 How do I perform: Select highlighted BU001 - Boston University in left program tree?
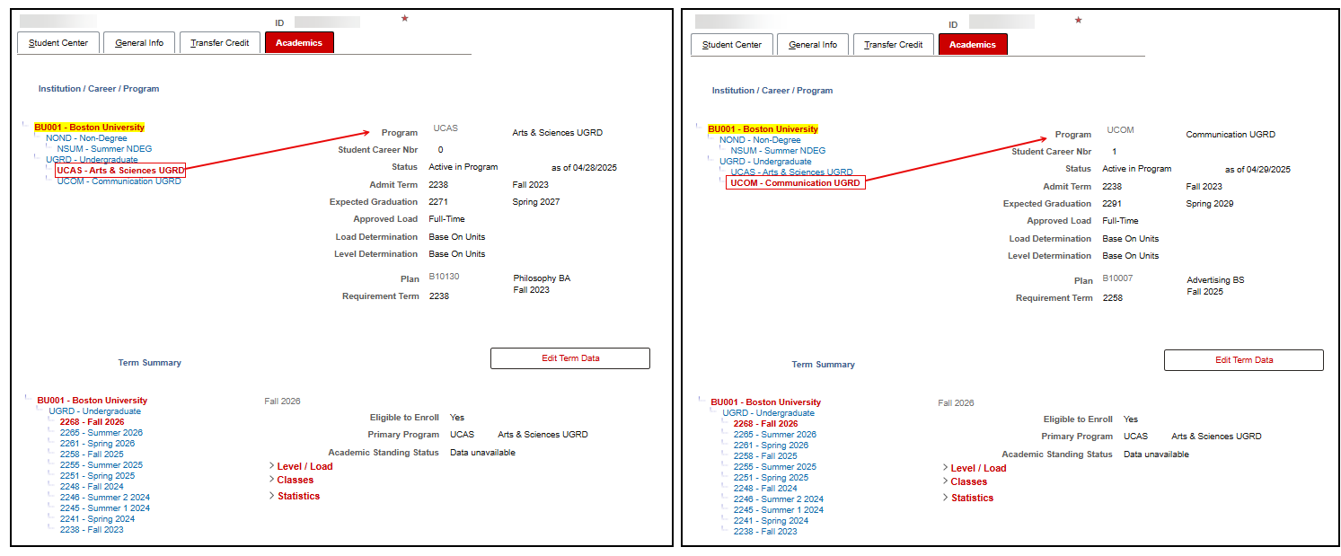89,128
